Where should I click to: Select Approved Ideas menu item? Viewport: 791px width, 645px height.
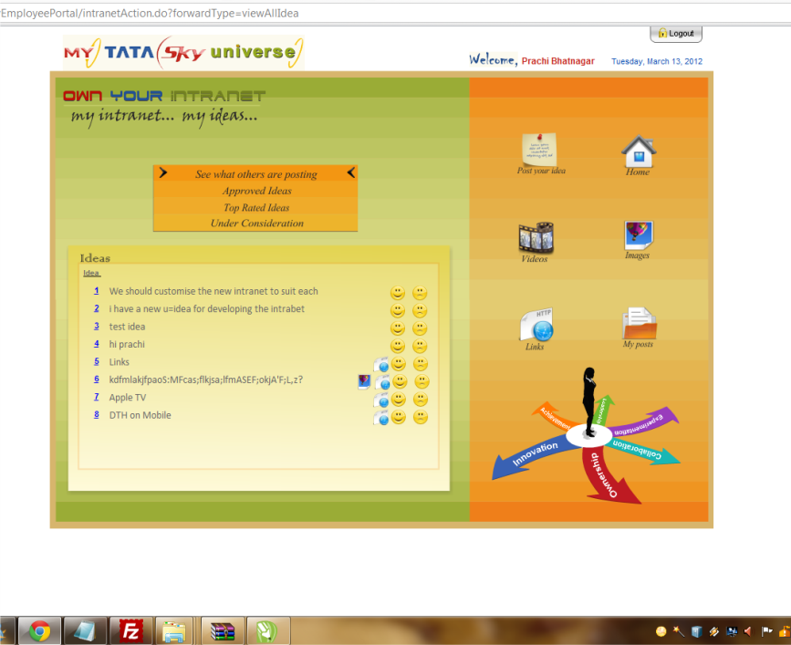(256, 191)
